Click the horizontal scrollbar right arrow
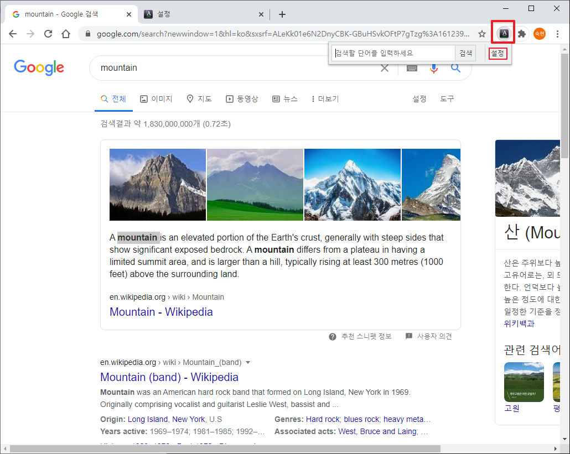This screenshot has width=570, height=454. (x=556, y=449)
